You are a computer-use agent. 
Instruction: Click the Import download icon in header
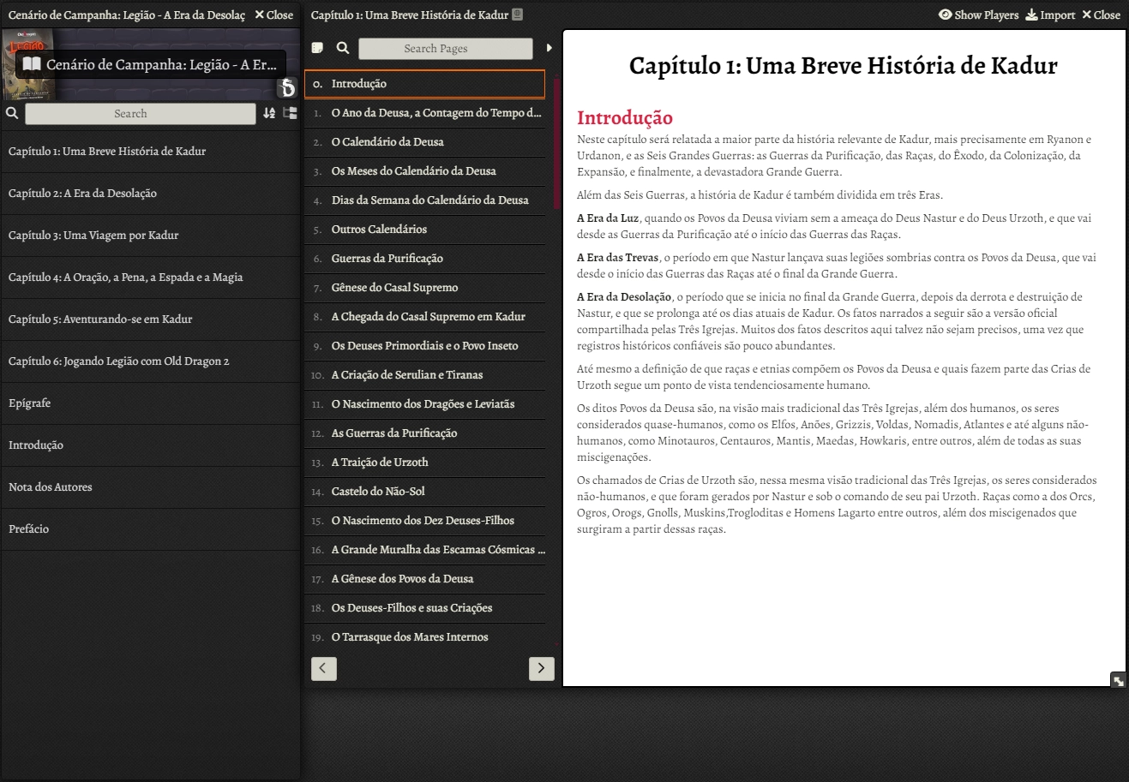coord(1031,15)
